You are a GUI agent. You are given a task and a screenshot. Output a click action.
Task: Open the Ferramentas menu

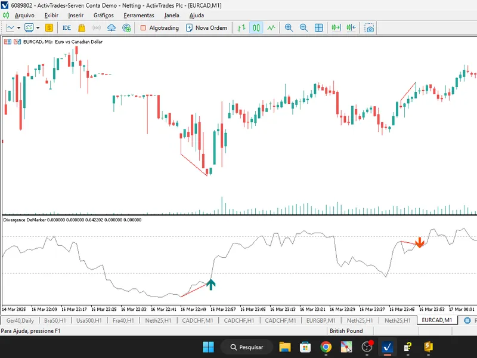pos(139,16)
